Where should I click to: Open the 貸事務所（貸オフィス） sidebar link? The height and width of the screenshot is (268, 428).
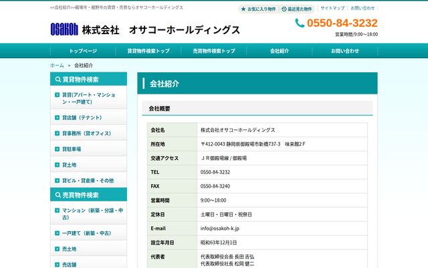(87, 133)
